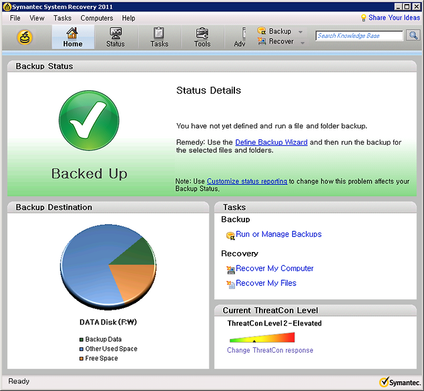Click the green Backed Up checkmark icon

(x=89, y=120)
